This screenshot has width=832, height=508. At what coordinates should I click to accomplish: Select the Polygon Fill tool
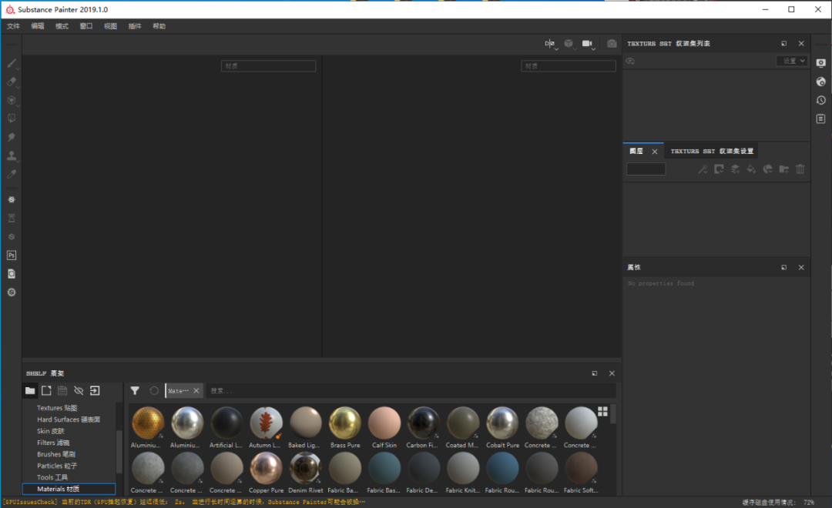(x=11, y=119)
